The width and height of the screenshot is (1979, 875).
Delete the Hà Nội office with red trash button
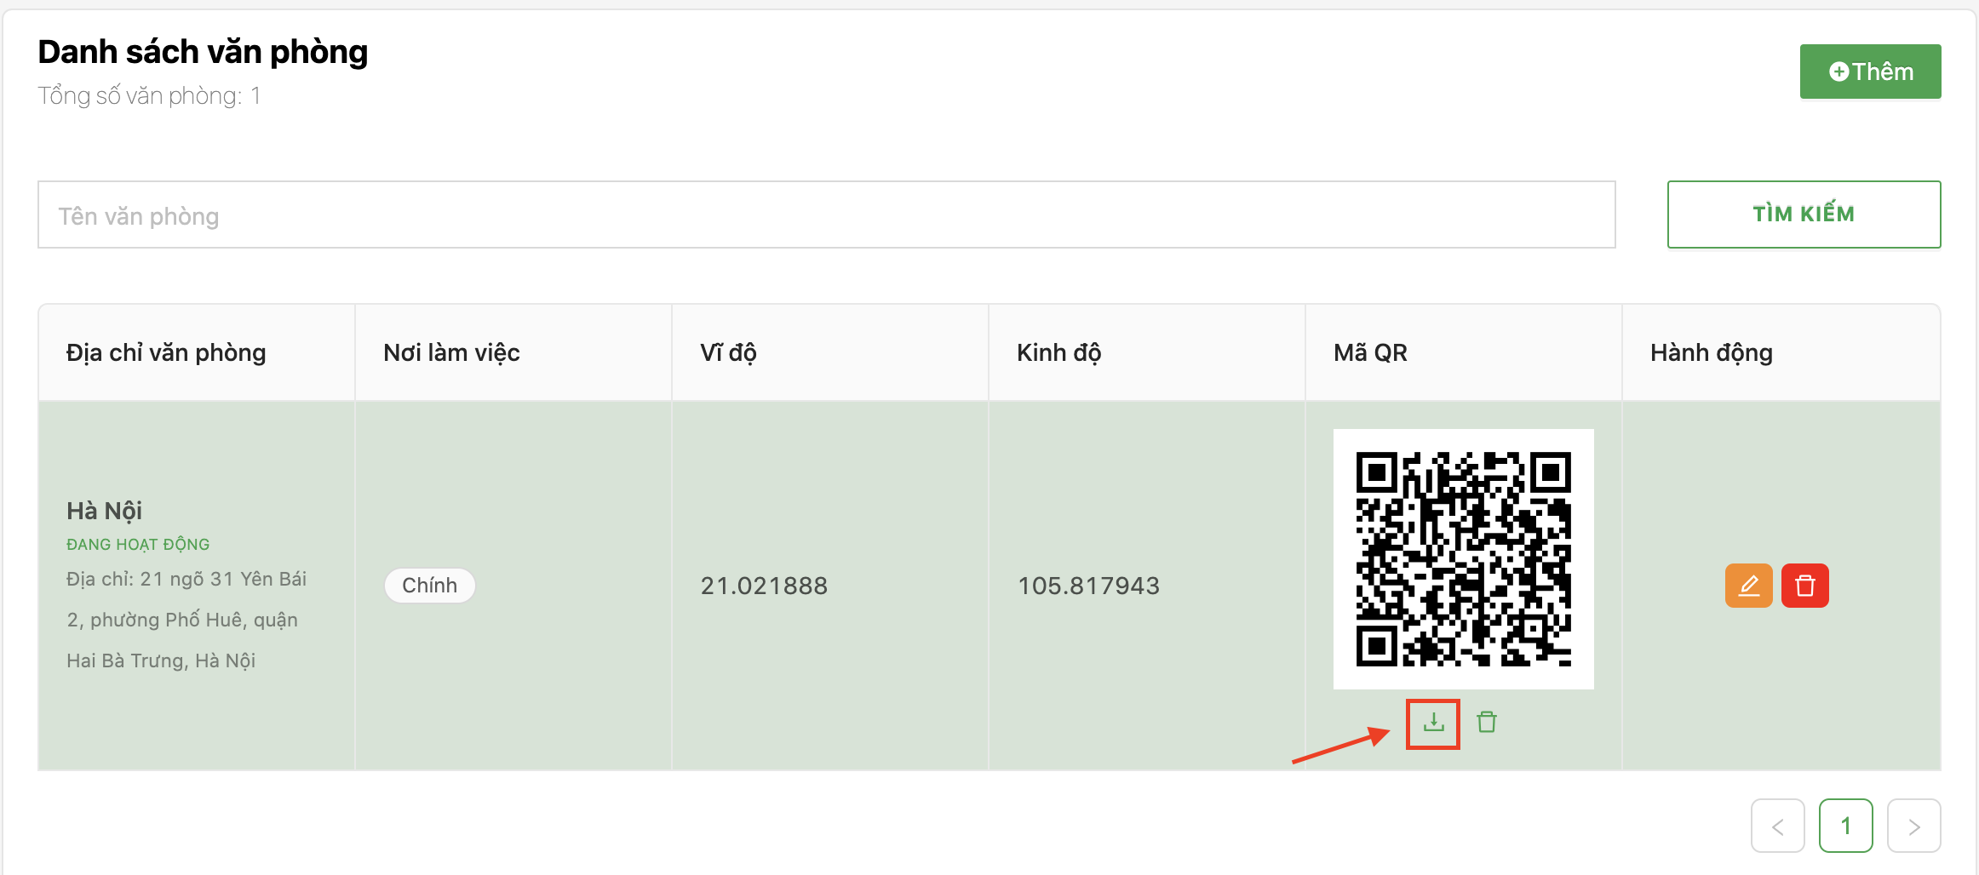pyautogui.click(x=1804, y=586)
